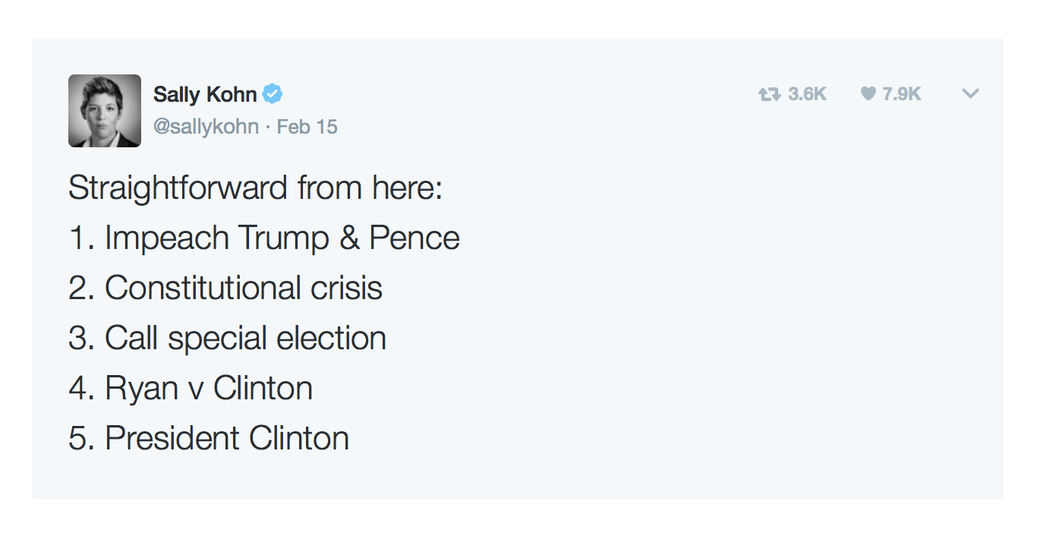Select the "2. Constitutional crisis" line
1037x536 pixels.
point(225,288)
